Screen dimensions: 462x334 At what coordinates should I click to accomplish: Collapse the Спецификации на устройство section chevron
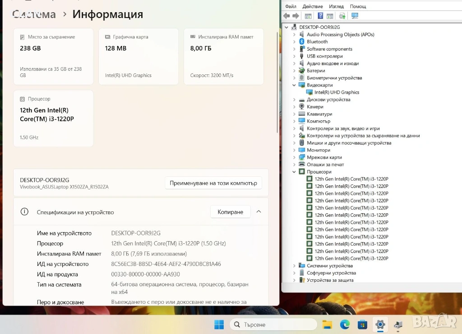(x=259, y=212)
